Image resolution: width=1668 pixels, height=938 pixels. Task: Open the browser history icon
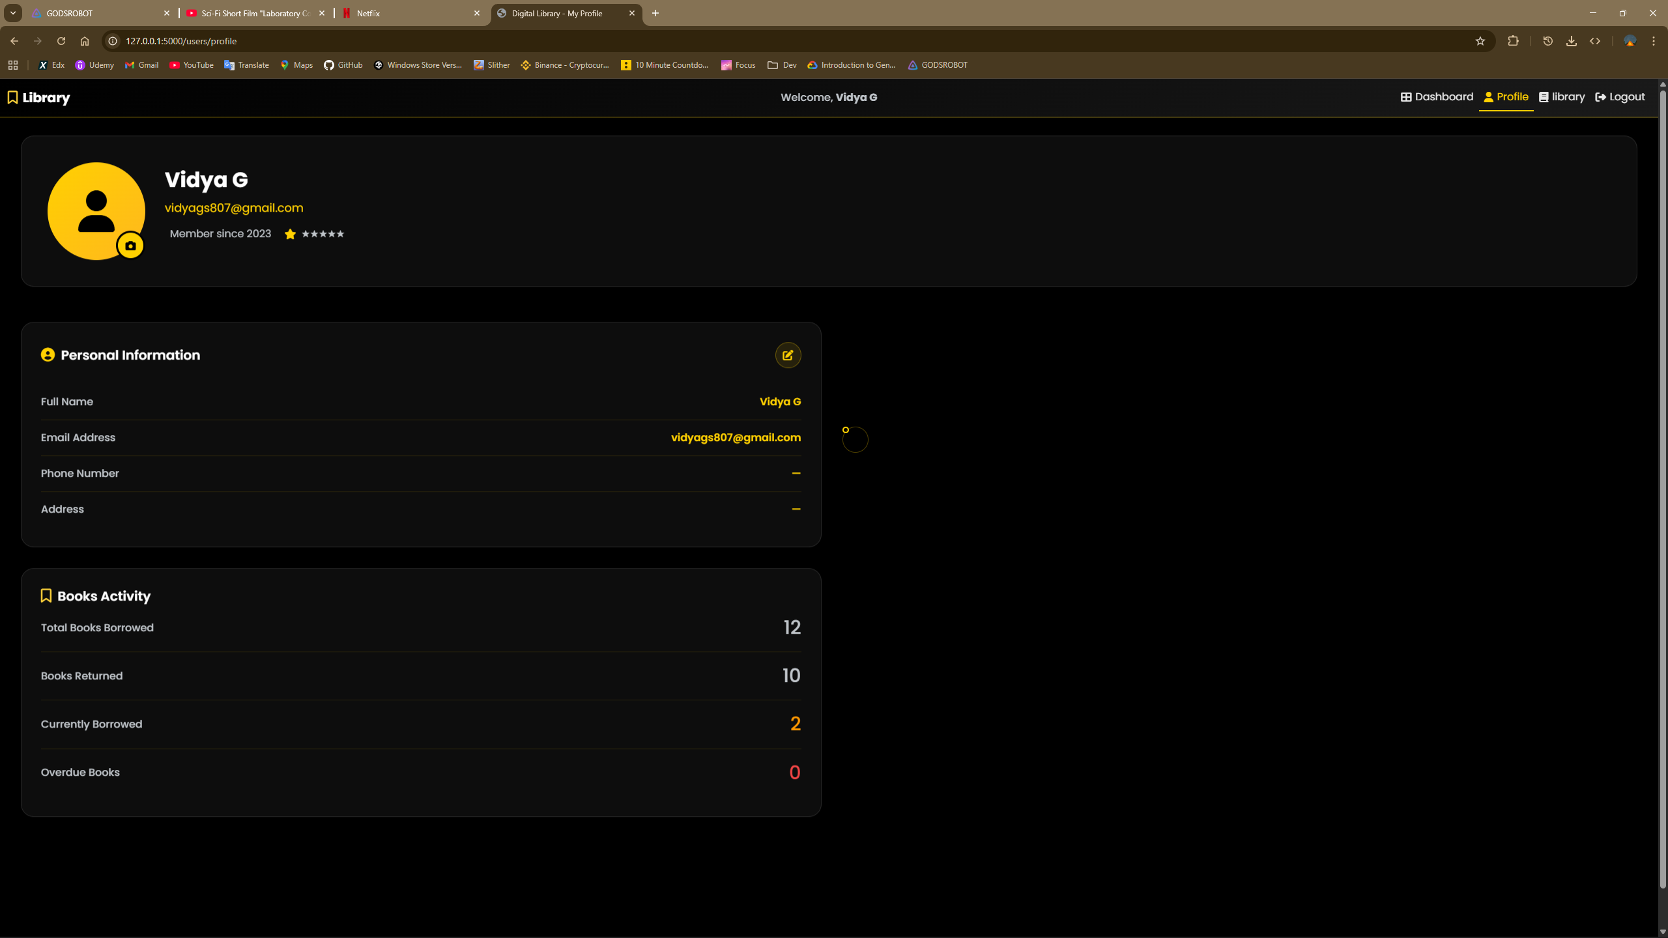1547,40
